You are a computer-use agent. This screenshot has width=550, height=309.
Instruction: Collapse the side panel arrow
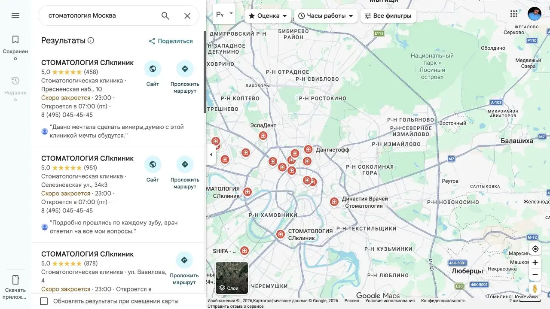pos(211,154)
